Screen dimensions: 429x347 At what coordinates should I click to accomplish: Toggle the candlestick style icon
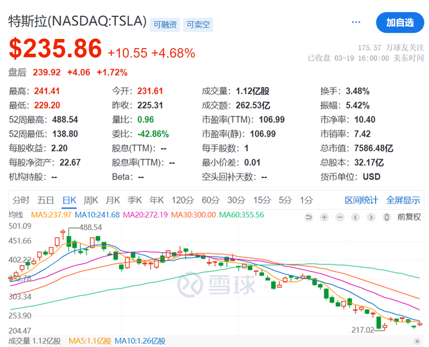(x=388, y=217)
